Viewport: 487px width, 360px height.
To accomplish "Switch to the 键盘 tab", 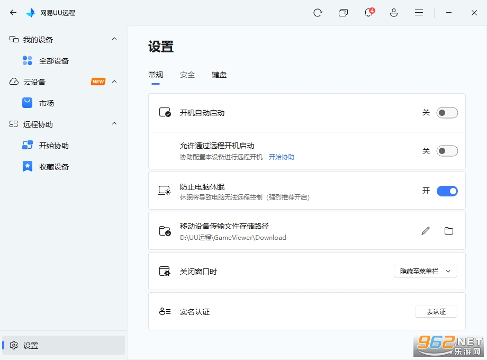I will [x=219, y=75].
